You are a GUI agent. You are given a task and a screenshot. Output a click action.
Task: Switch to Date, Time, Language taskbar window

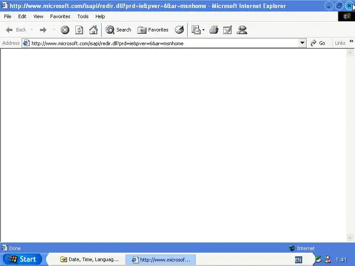pos(90,259)
